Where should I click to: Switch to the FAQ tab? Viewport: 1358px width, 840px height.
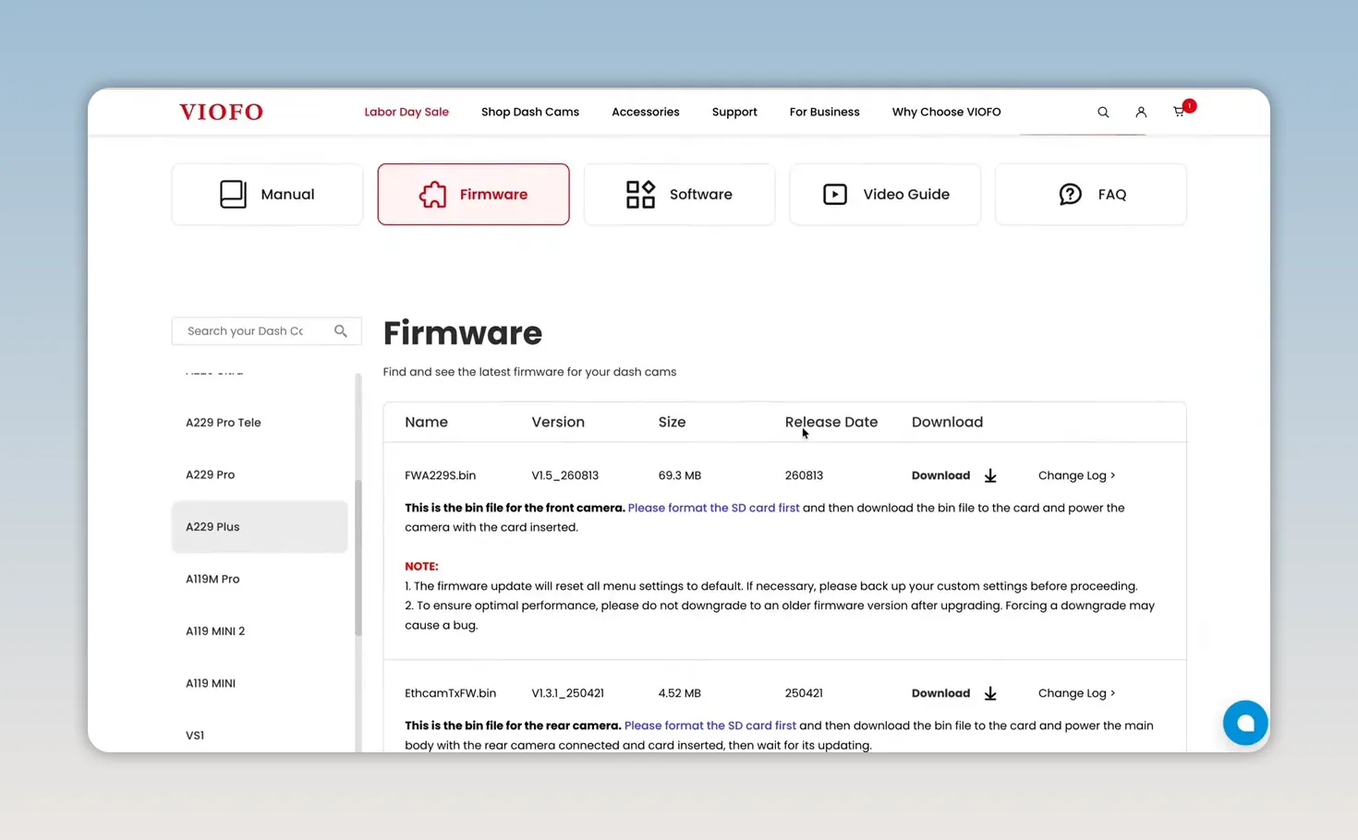(1091, 194)
